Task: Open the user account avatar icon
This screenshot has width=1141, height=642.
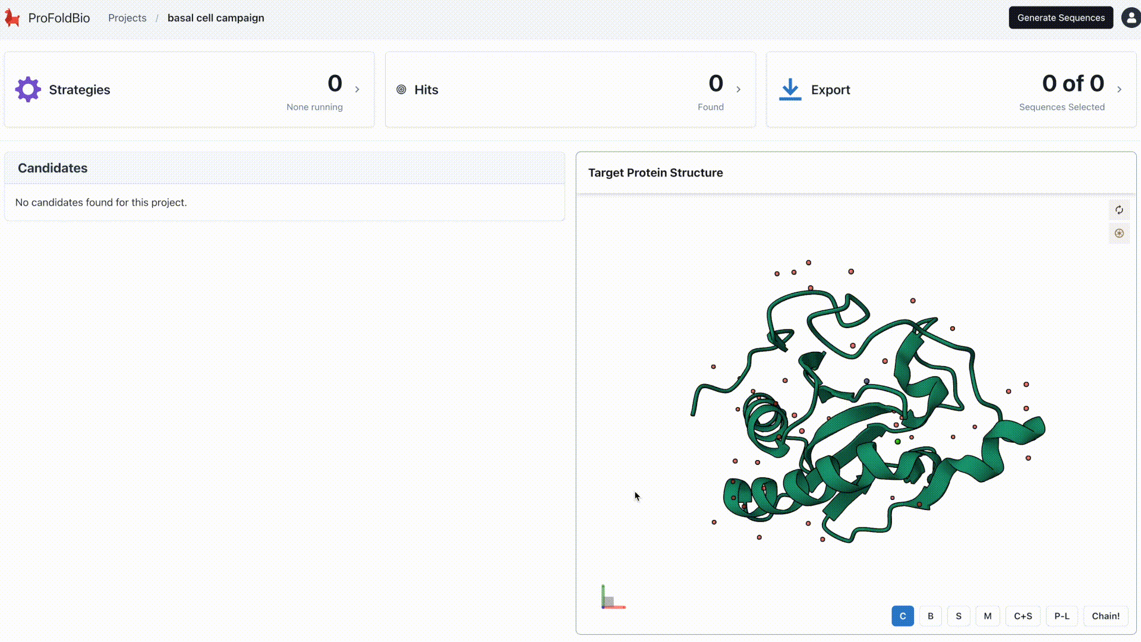Action: click(1130, 18)
